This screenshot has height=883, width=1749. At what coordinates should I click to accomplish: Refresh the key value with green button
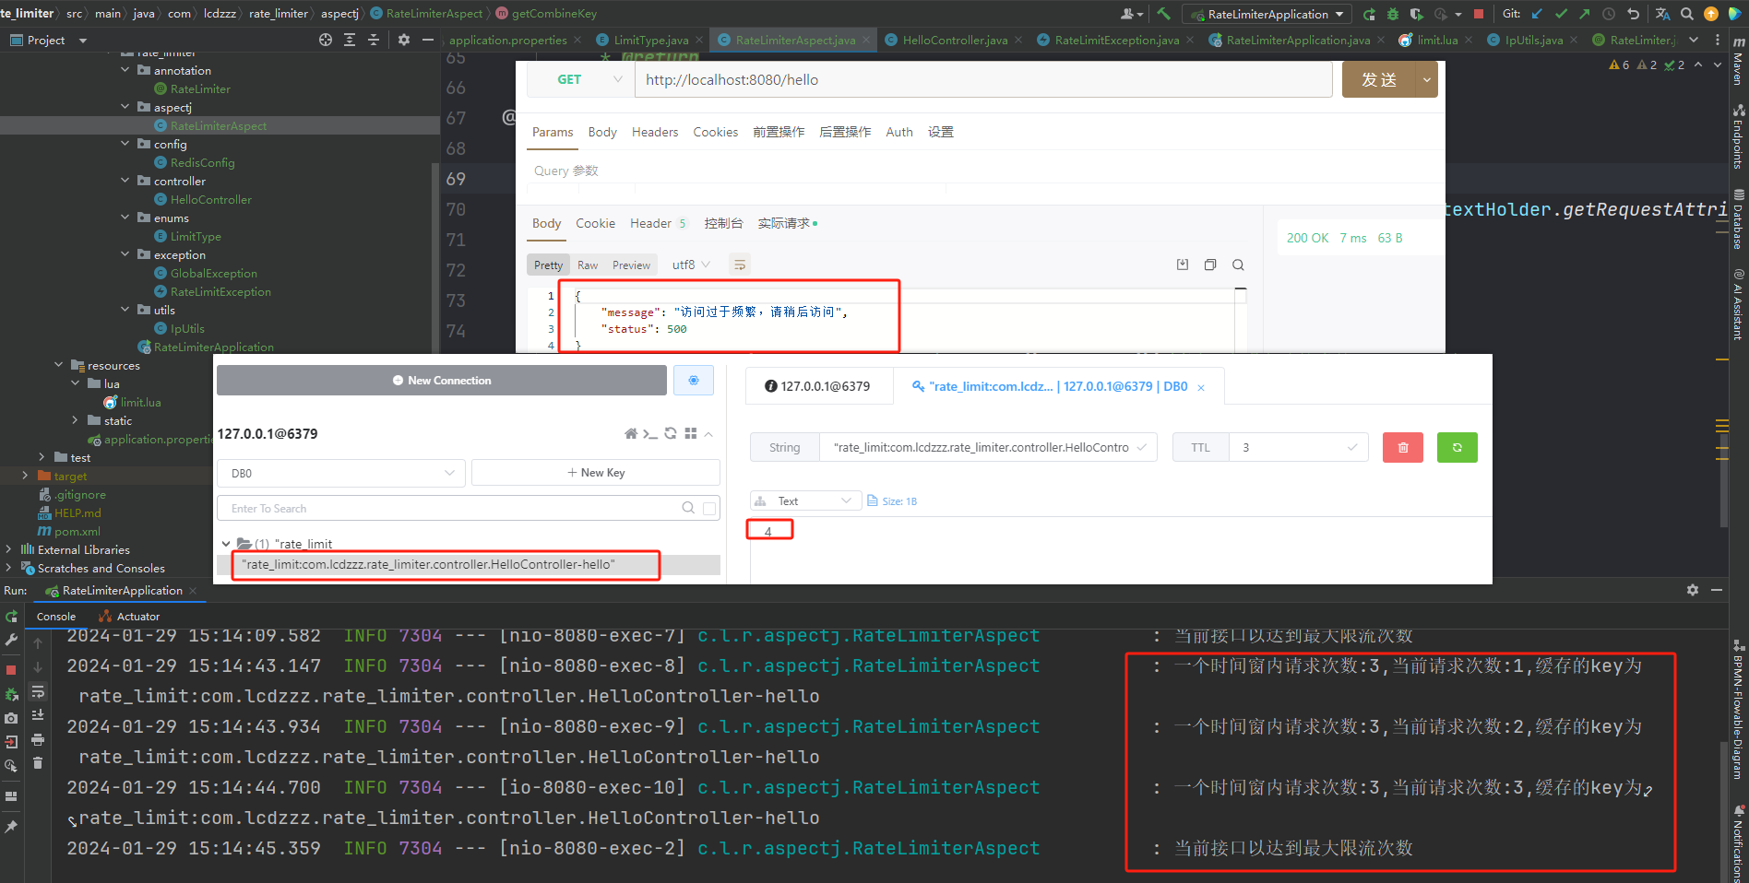pos(1457,447)
